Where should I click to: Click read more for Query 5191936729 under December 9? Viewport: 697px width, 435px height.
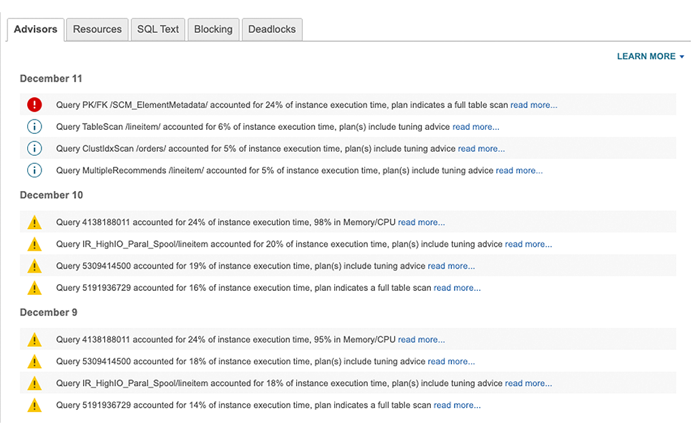(456, 404)
